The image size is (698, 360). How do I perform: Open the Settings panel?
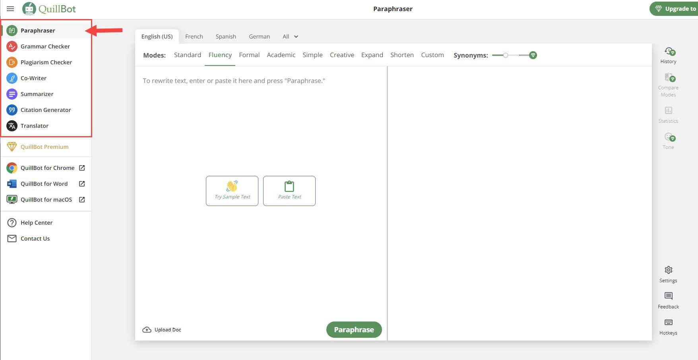tap(668, 273)
